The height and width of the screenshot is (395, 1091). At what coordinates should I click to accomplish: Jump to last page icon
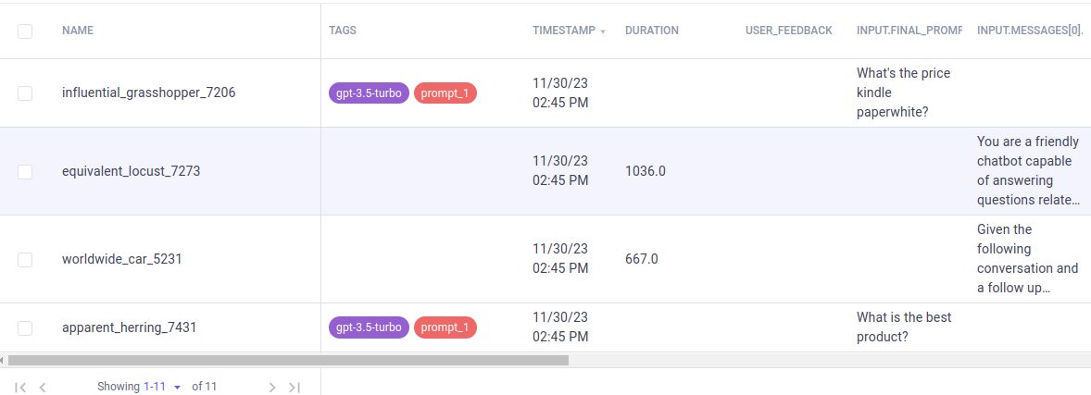[295, 387]
